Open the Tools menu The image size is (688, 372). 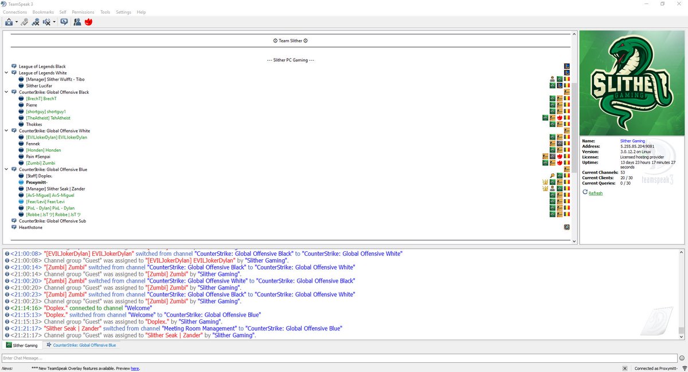[x=105, y=12]
